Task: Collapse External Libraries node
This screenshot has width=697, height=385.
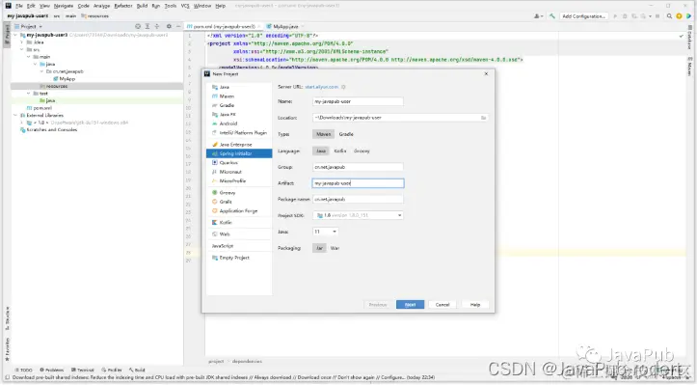Action: click(x=15, y=115)
